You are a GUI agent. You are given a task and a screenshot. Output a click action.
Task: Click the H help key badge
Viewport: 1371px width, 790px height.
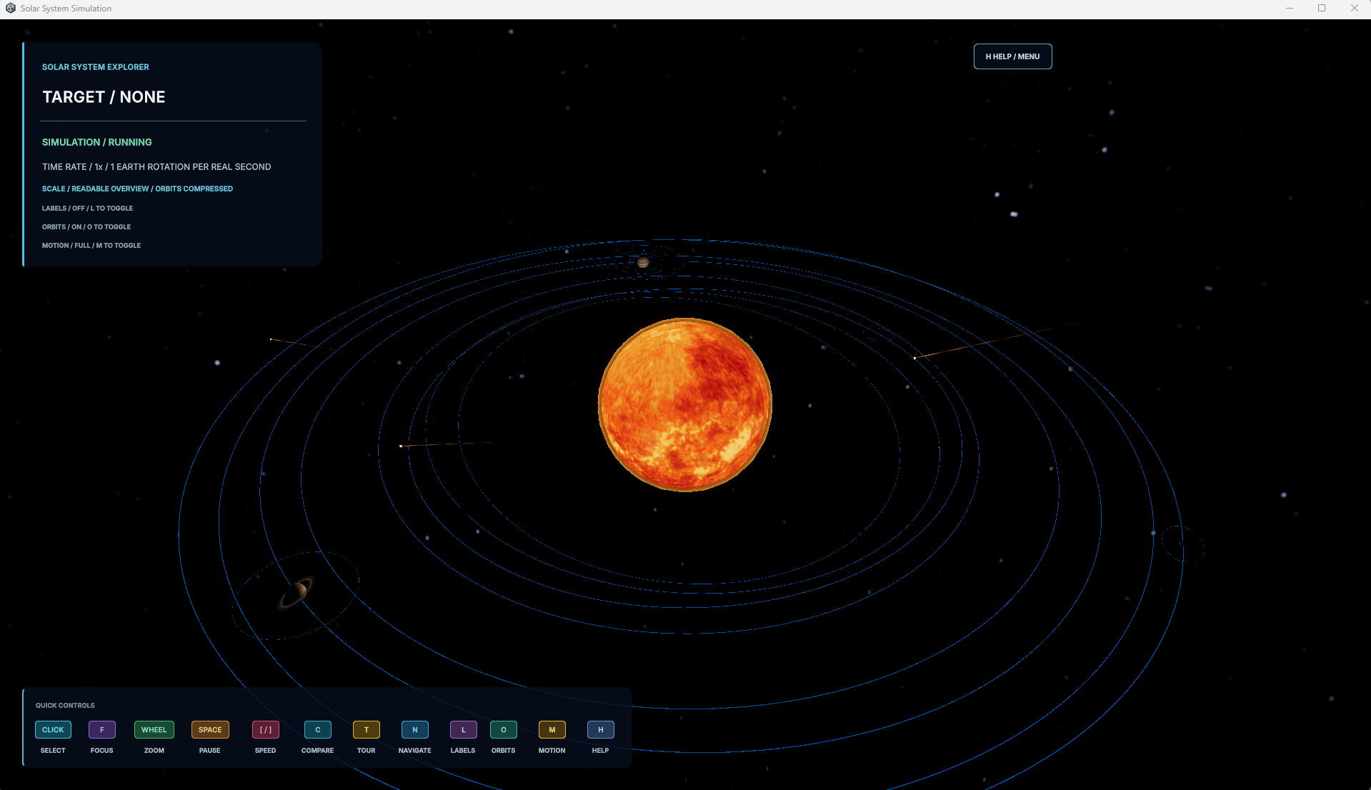tap(601, 729)
